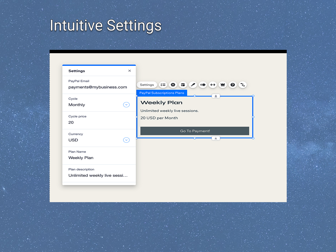The width and height of the screenshot is (336, 252).
Task: Click the stretch double-arrow icon
Action: pyautogui.click(x=213, y=85)
